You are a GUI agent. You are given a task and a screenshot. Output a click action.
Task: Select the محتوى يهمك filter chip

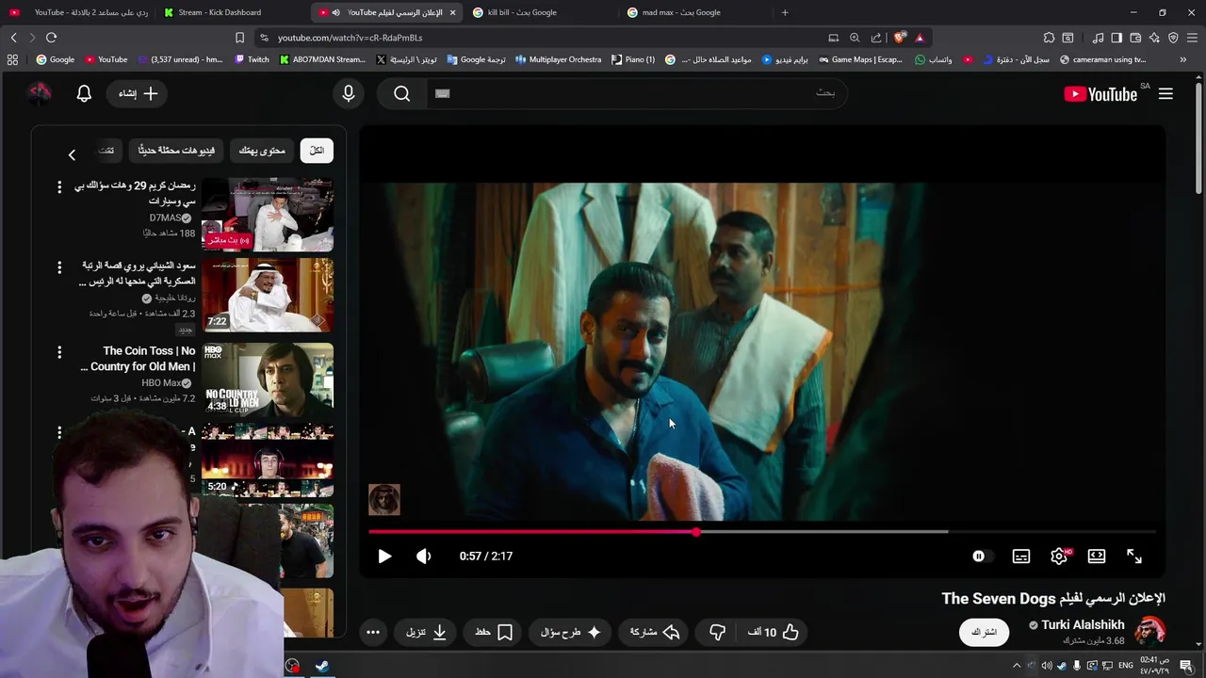[x=262, y=151]
